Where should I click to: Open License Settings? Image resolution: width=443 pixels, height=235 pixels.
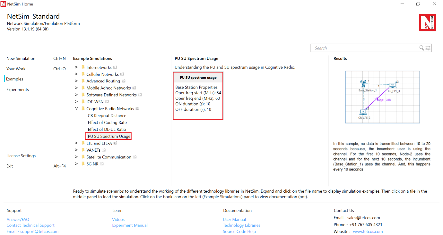point(21,155)
